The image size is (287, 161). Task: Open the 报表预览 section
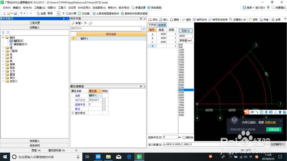[35, 146]
